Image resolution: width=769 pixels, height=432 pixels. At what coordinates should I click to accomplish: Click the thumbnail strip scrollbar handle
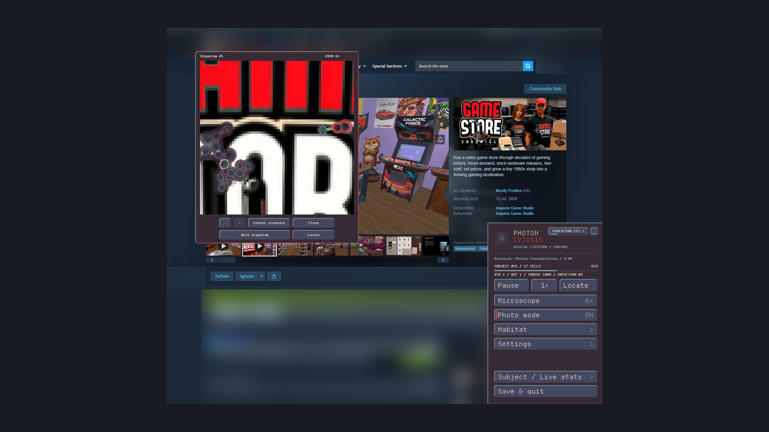click(227, 260)
